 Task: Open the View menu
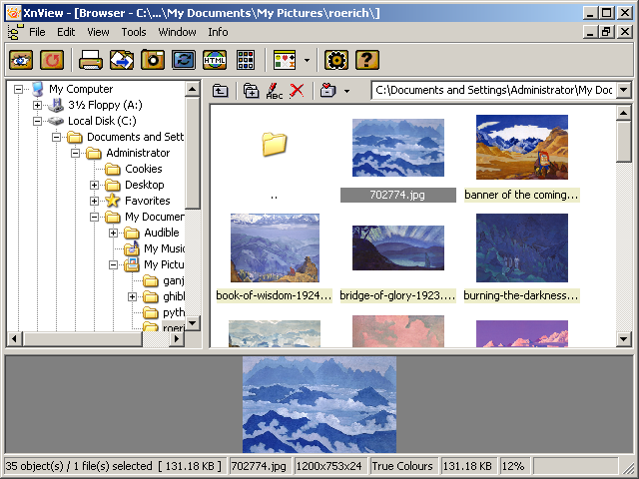click(99, 32)
